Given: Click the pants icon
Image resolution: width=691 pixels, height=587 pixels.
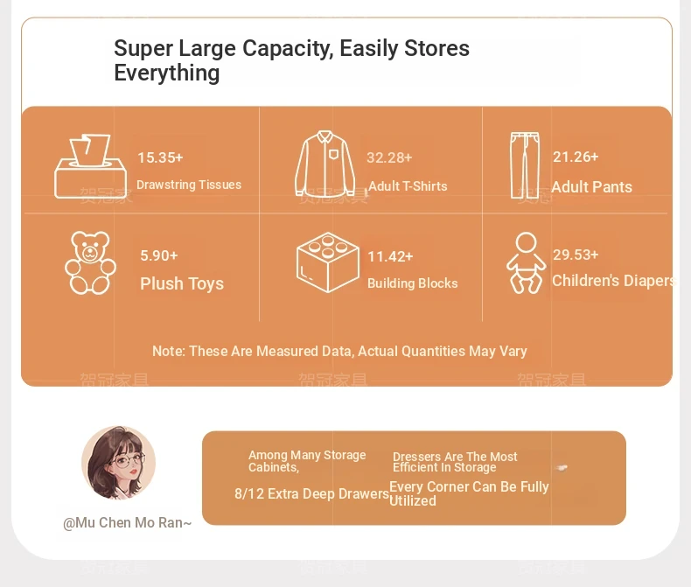Looking at the screenshot, I should coord(525,165).
